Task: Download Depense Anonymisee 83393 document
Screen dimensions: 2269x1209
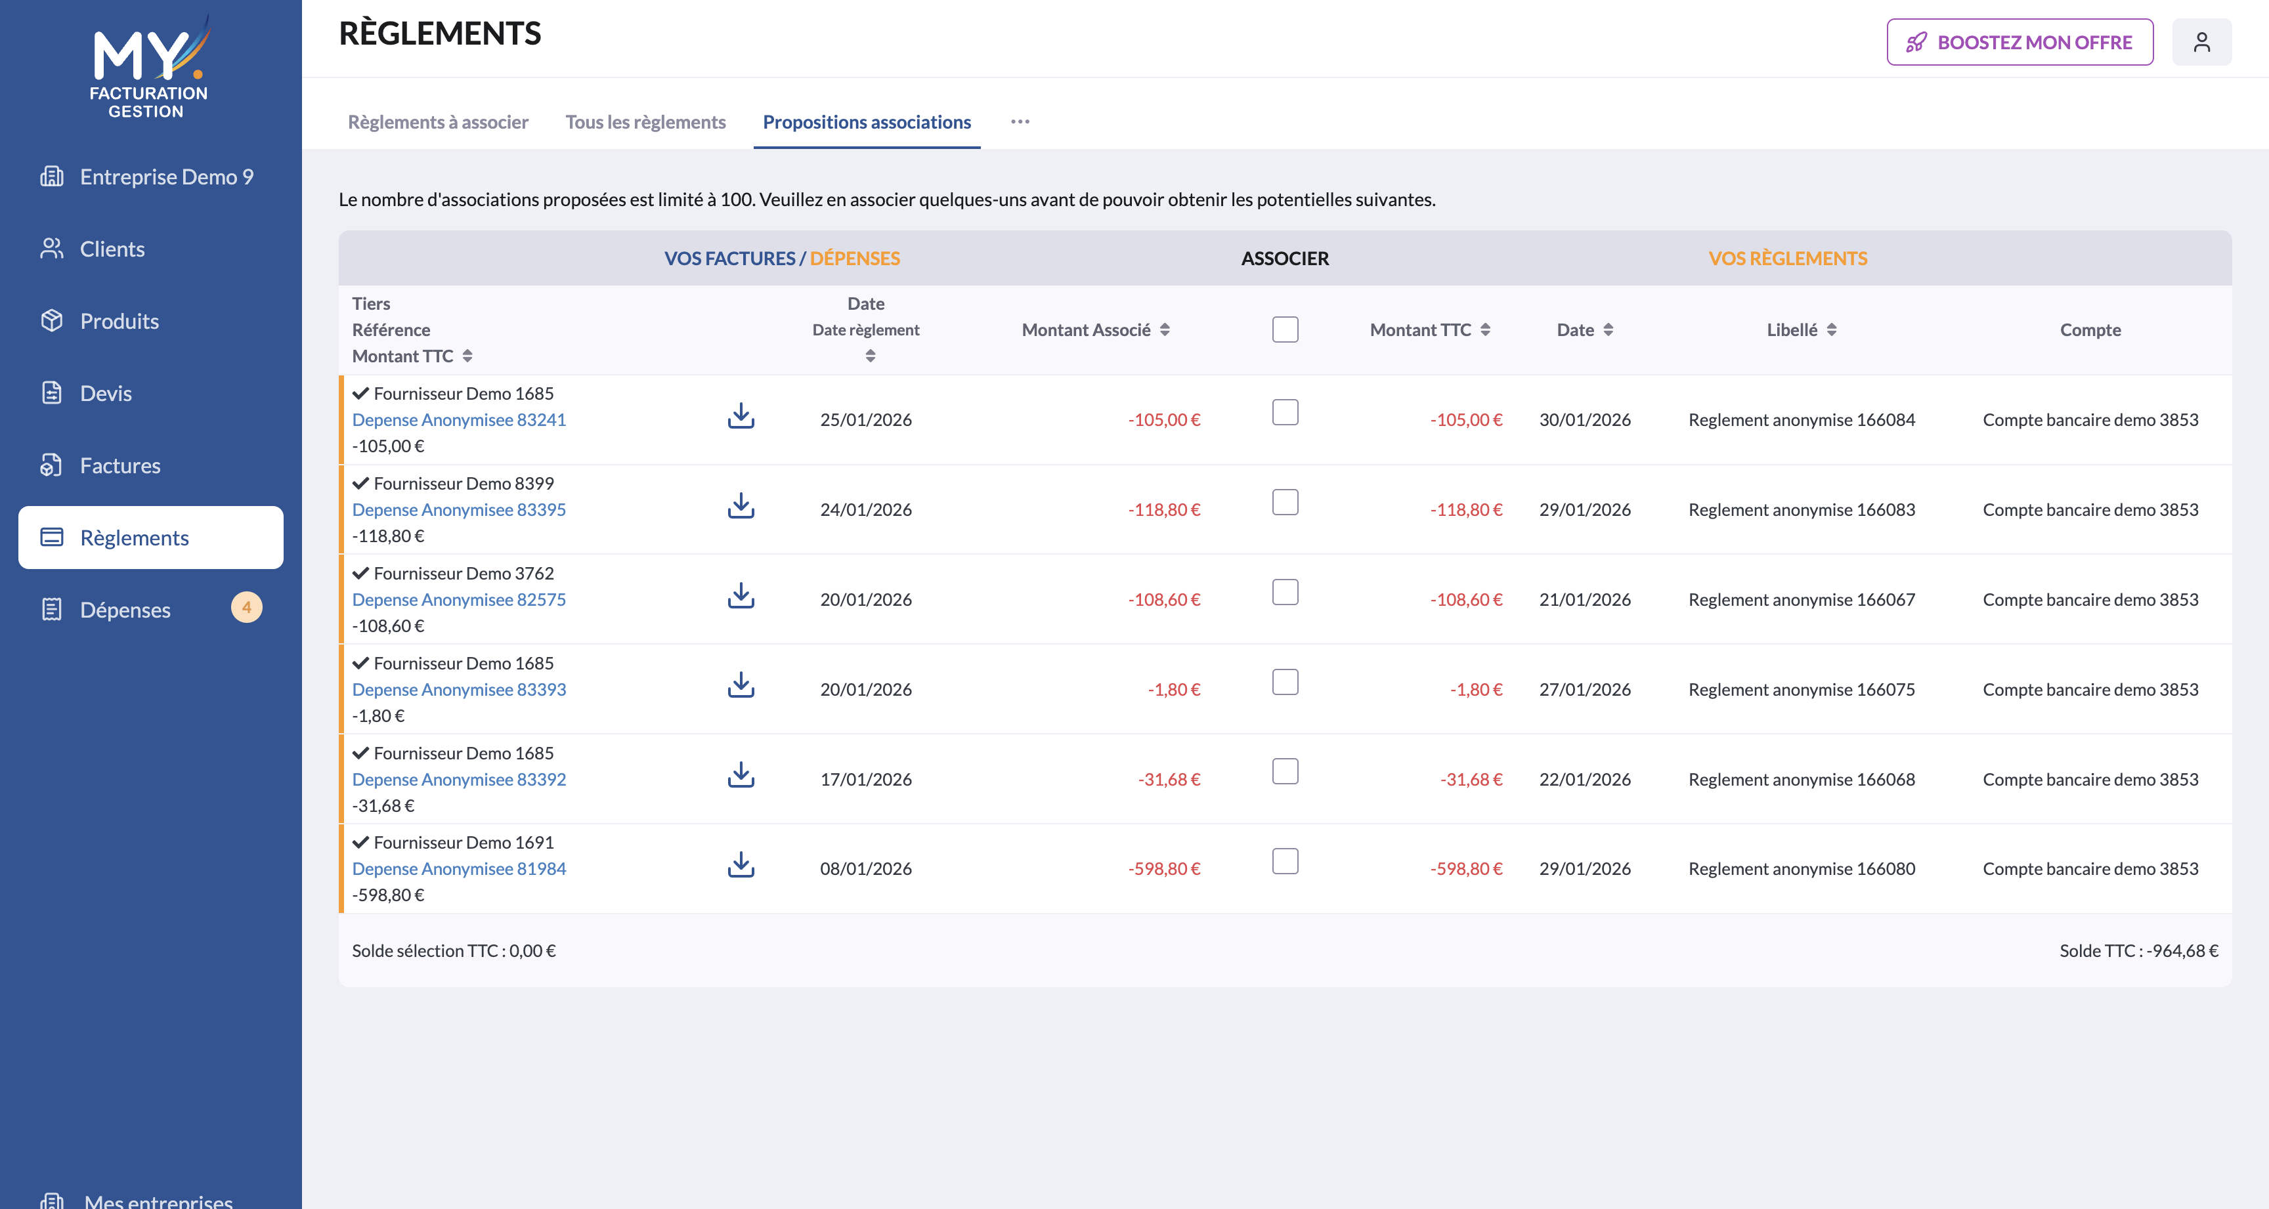Action: pyautogui.click(x=741, y=686)
